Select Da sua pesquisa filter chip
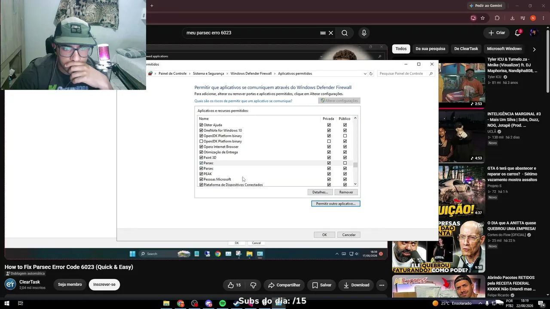 [x=431, y=49]
